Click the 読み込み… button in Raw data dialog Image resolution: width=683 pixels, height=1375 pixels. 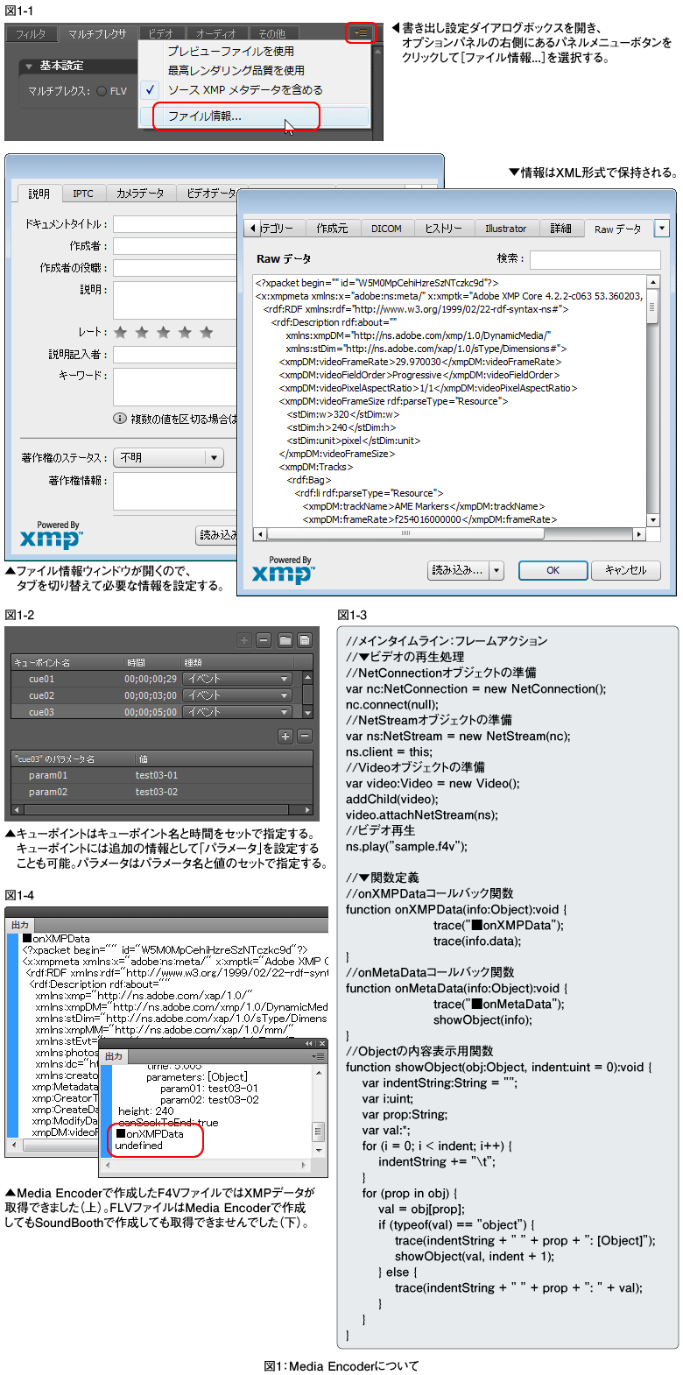pos(457,570)
